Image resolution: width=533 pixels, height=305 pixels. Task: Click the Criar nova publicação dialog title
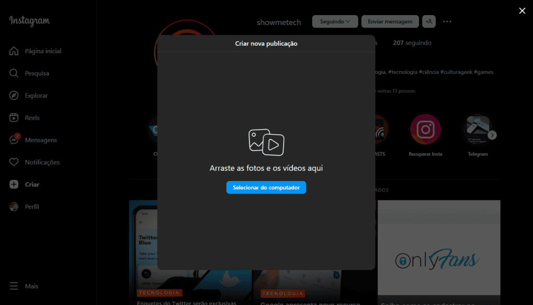point(266,44)
